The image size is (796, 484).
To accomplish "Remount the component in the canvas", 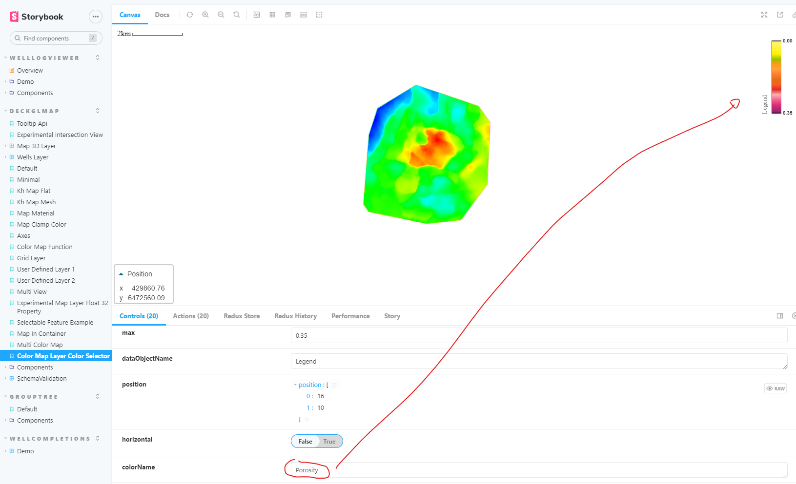I will 190,15.
